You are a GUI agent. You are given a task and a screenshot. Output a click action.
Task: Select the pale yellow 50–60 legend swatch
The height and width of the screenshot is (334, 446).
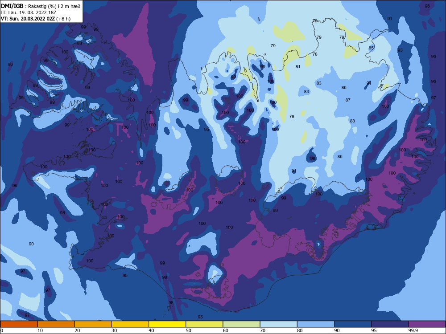click(204, 324)
